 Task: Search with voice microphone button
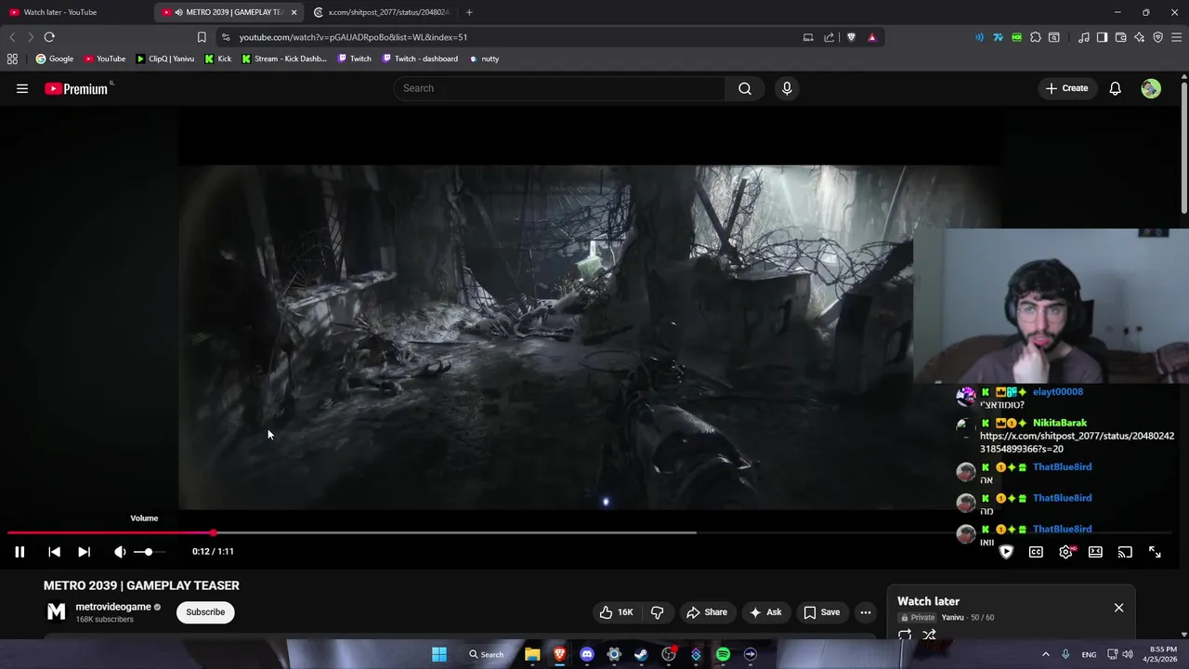pos(787,88)
